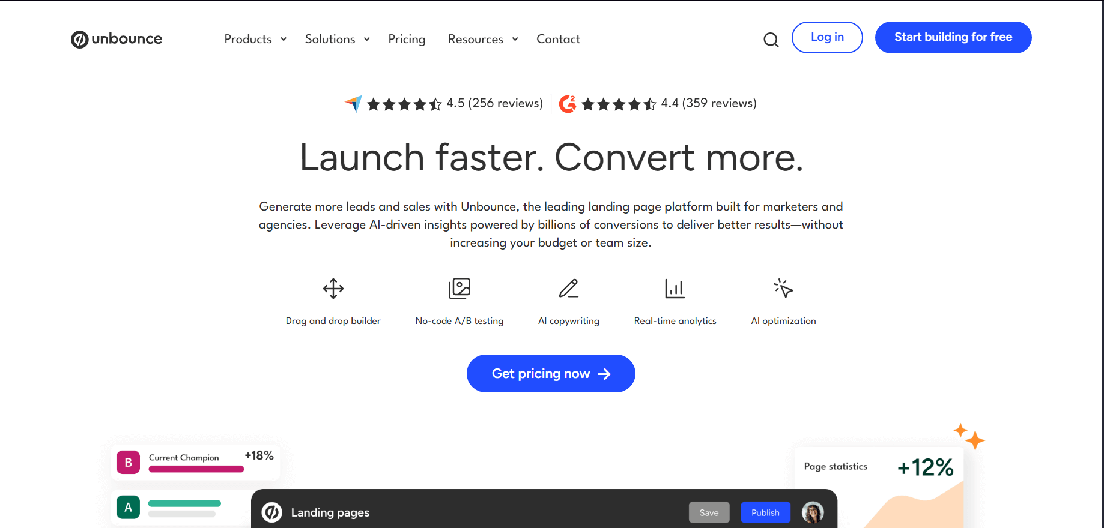Screen dimensions: 1104x528
Task: Click the Drag and drop builder icon
Action: click(333, 289)
